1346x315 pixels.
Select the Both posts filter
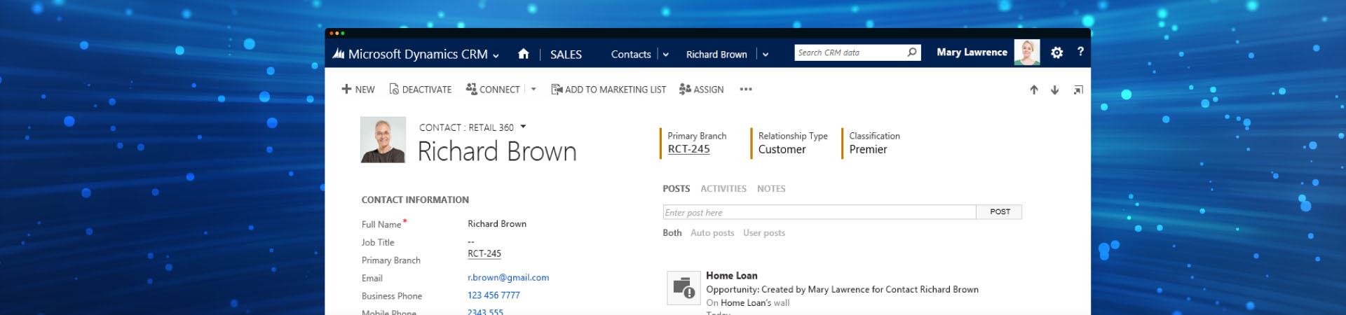672,233
